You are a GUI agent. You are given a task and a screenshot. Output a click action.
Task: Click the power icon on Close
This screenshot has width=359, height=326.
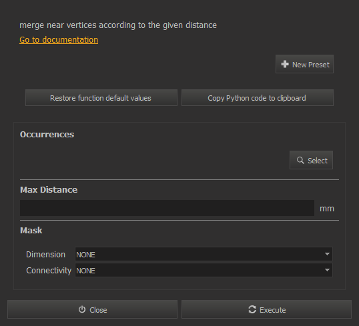point(82,309)
